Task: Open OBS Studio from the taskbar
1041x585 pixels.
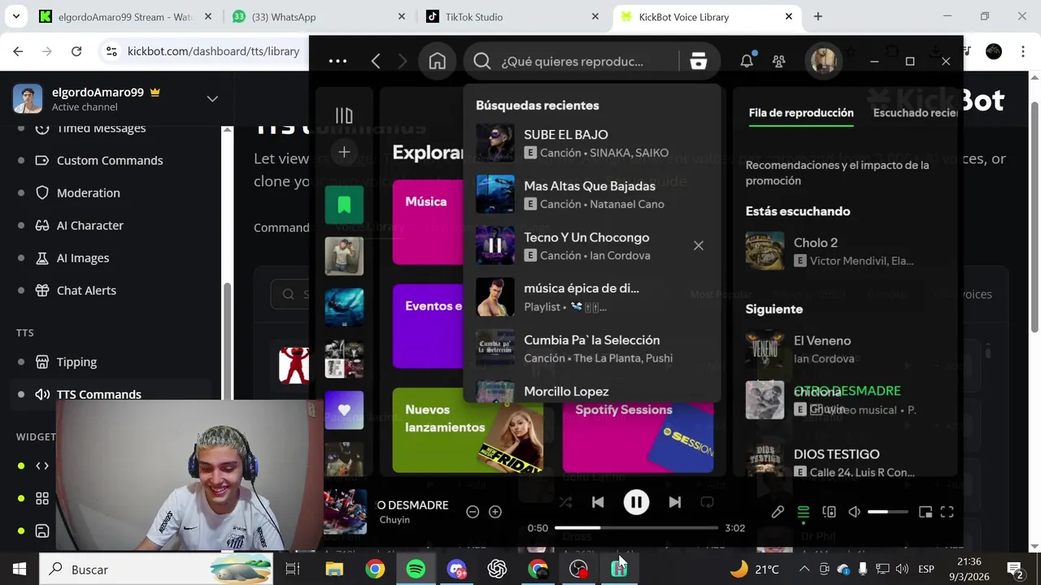Action: coord(578,569)
